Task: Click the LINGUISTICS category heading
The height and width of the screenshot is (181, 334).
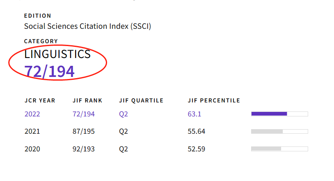Action: click(x=57, y=54)
